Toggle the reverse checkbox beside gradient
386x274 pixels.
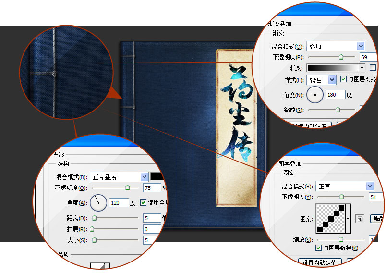[x=373, y=67]
